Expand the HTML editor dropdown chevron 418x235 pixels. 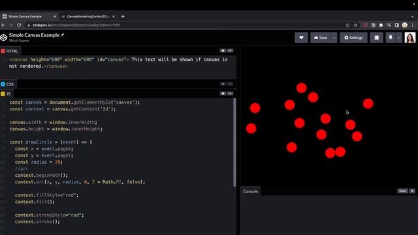click(230, 51)
